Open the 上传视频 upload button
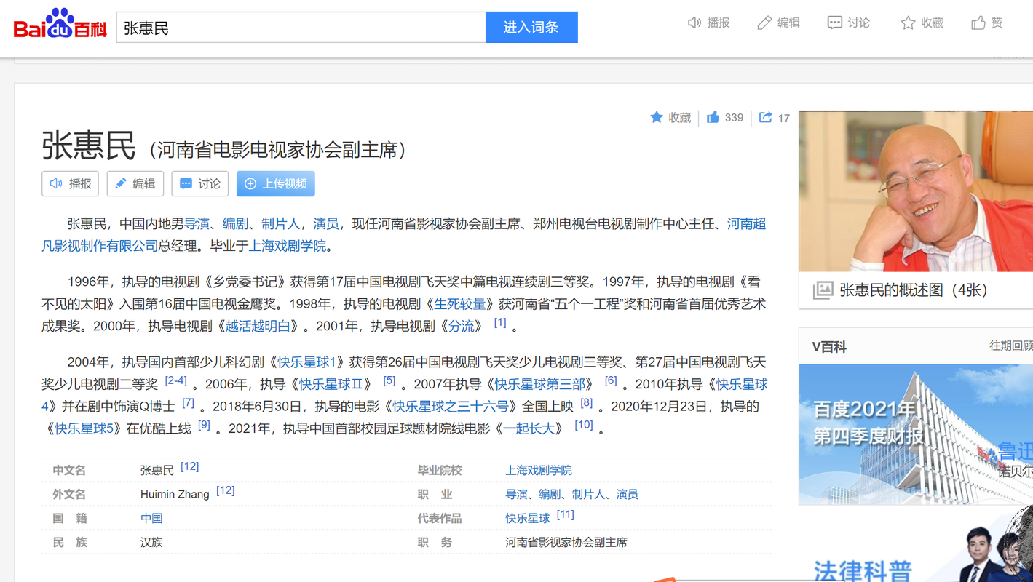 [x=275, y=183]
